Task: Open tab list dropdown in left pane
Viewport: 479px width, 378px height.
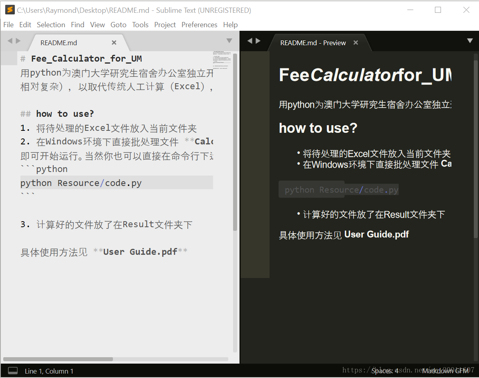Action: [229, 40]
